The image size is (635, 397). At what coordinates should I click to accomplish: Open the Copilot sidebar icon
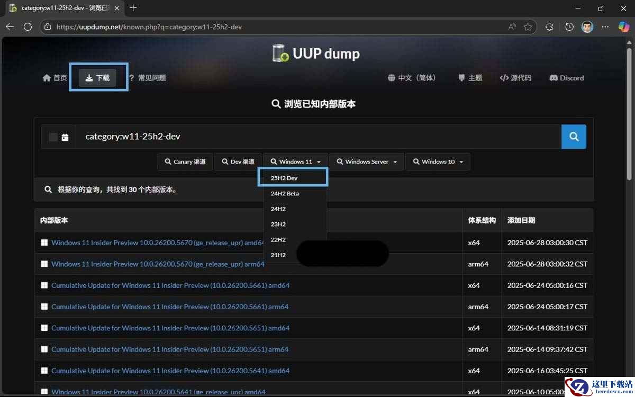pos(624,26)
